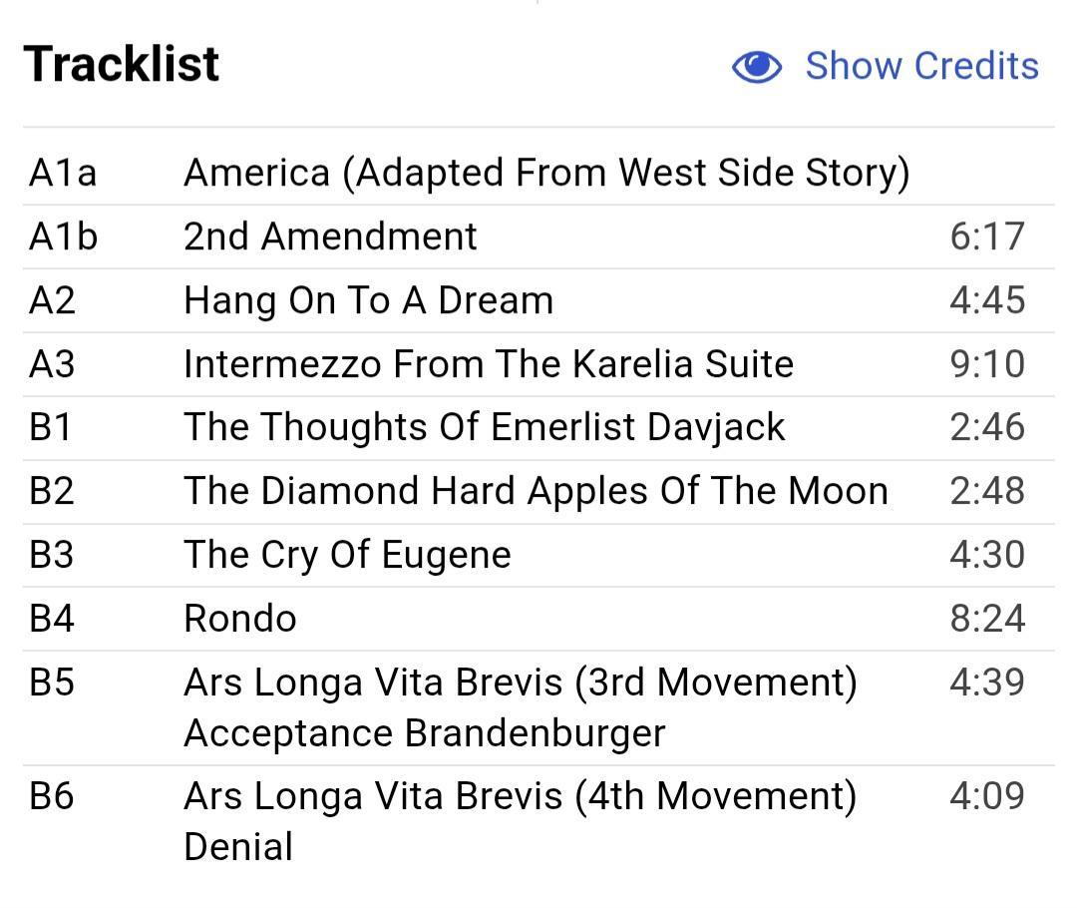Image resolution: width=1077 pixels, height=908 pixels.
Task: Click the 6:17 duration of 2nd Amendment
Action: [x=986, y=236]
